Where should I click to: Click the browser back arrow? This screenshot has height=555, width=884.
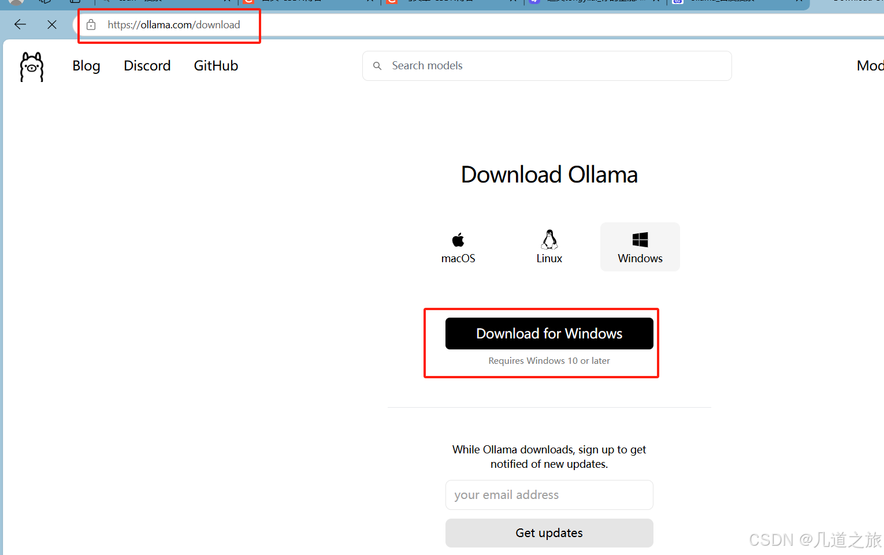[x=20, y=24]
